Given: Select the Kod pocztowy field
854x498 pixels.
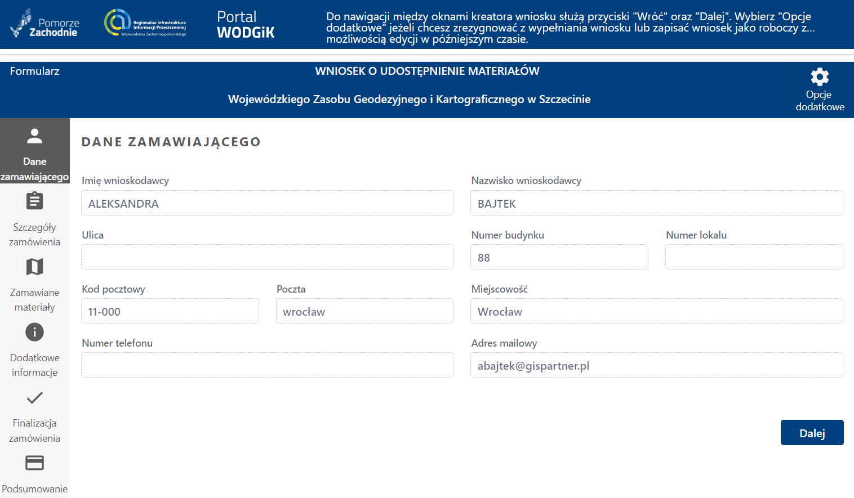Looking at the screenshot, I should point(170,311).
